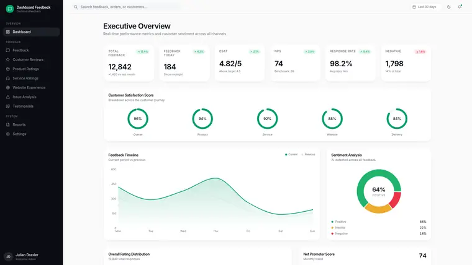
Task: Click the calendar icon in date range
Action: (414, 7)
